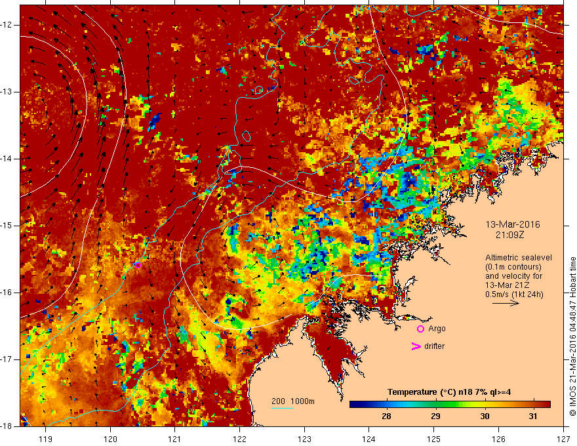
Task: Click the color bar above the 28 label
Action: (x=386, y=405)
